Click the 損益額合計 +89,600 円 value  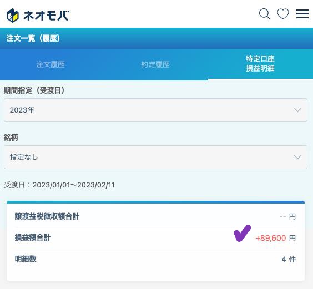[275, 238]
